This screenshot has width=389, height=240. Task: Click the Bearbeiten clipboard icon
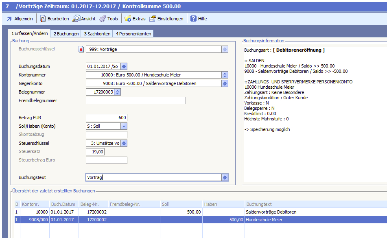pyautogui.click(x=42, y=19)
